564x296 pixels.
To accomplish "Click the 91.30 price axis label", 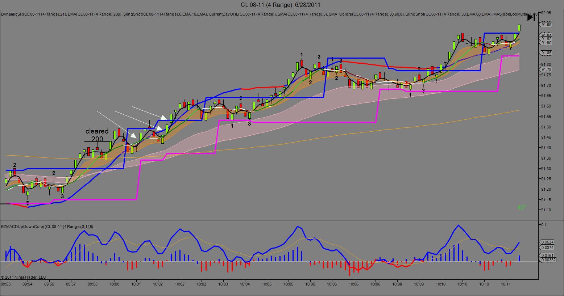I will 546,169.
